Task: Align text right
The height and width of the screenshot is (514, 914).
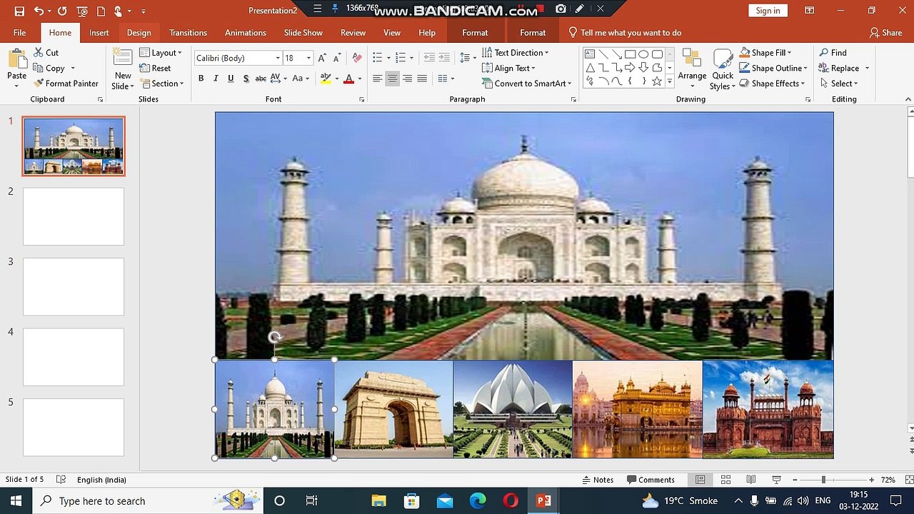Action: click(407, 79)
